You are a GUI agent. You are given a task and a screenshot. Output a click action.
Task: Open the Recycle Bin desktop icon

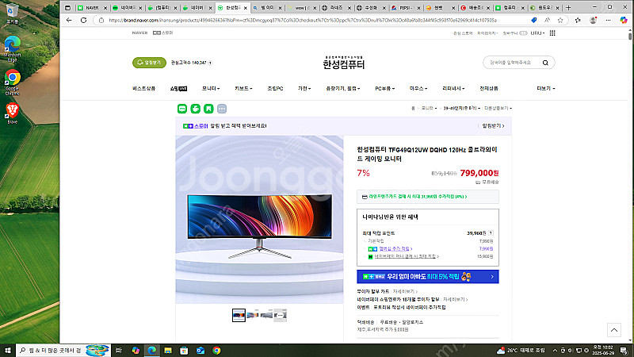12,13
